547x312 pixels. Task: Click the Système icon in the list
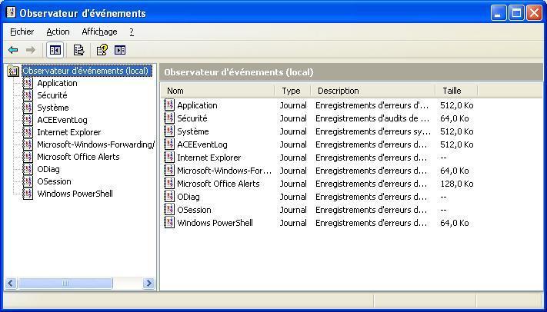coord(169,131)
